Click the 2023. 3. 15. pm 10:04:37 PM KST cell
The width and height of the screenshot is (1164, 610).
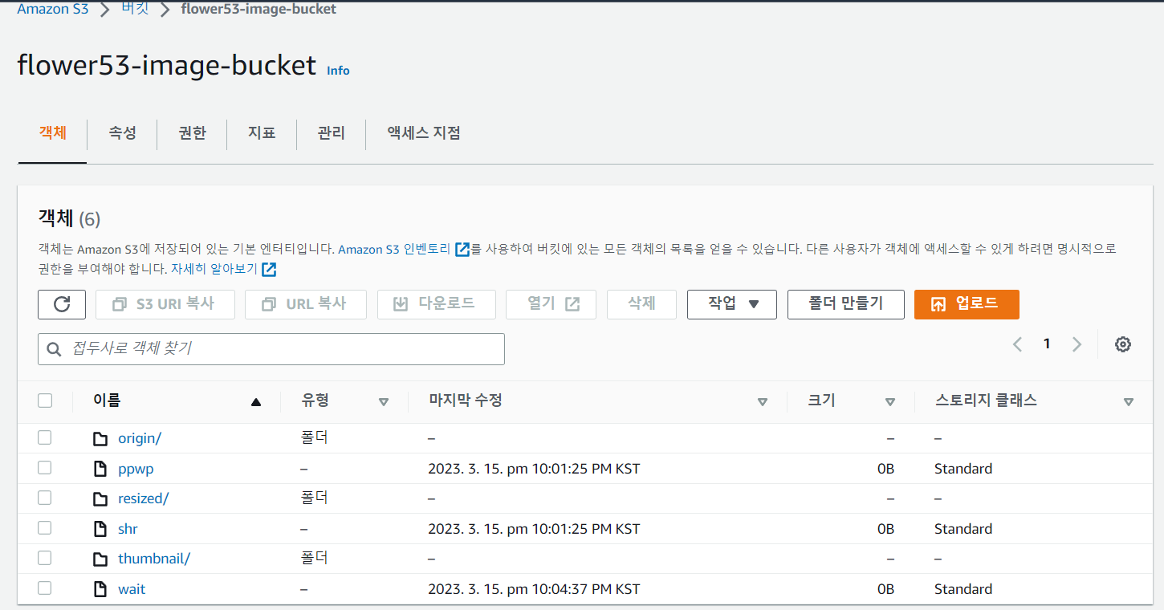tap(534, 589)
